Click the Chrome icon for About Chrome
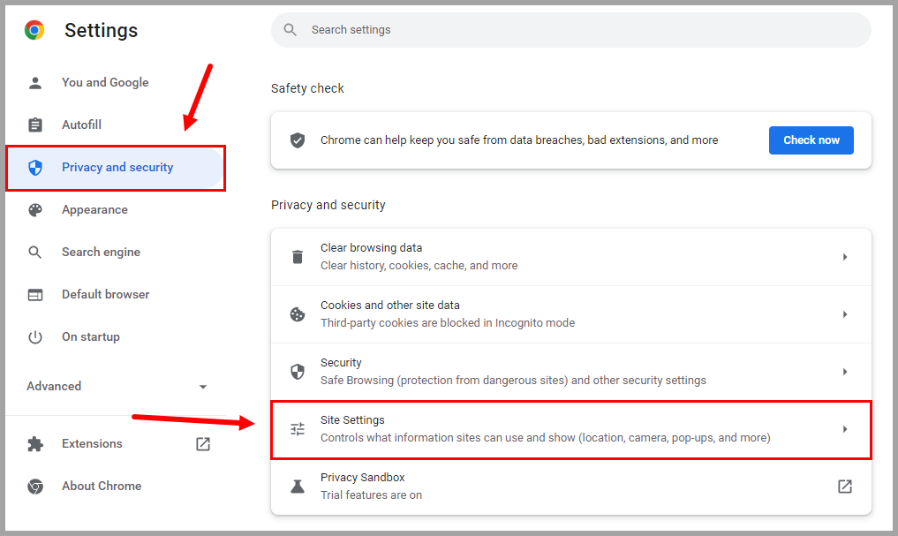Screen dimensions: 898x536 click(35, 487)
